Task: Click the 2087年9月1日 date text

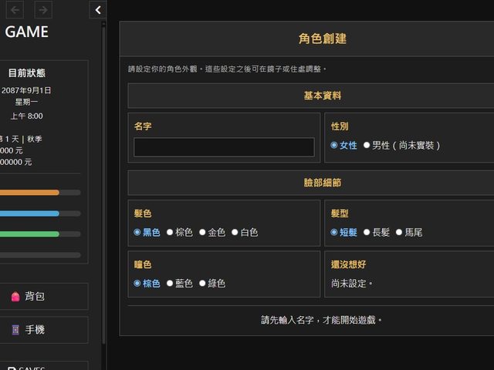Action: (26, 91)
